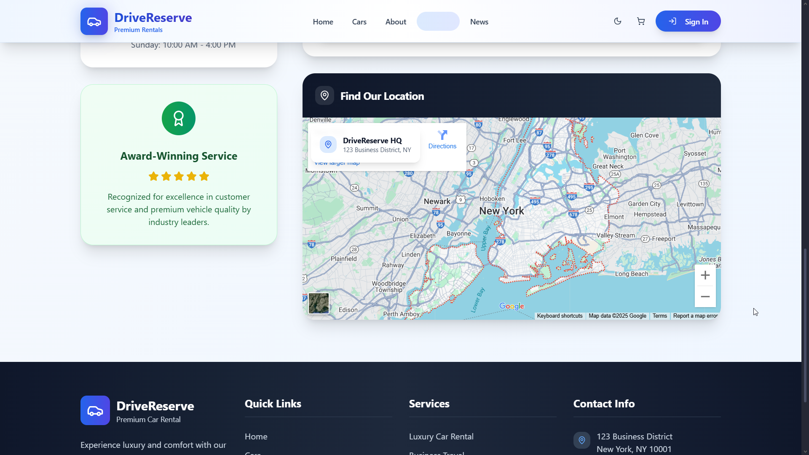
Task: Click the highlighted blank nav pill
Action: [x=438, y=21]
